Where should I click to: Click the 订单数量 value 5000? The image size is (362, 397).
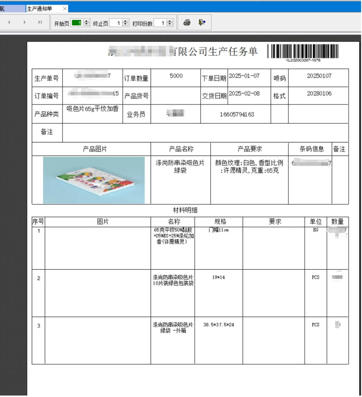click(x=176, y=76)
